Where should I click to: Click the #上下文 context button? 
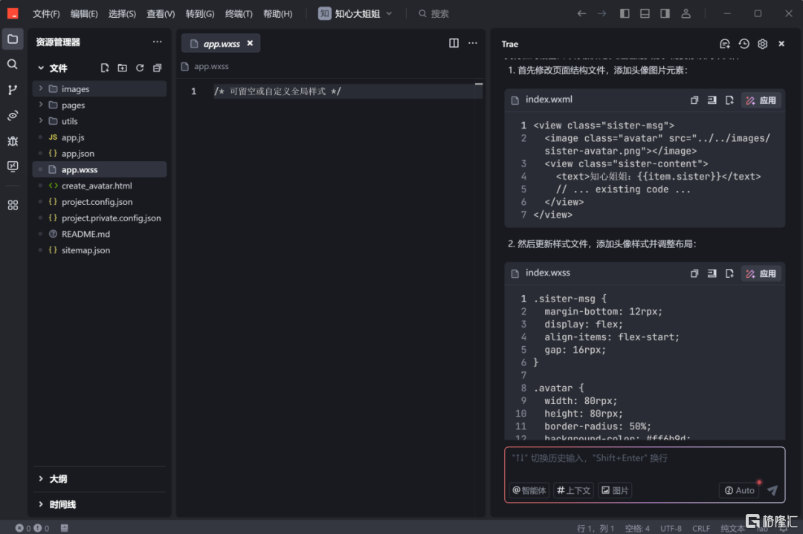coord(573,490)
